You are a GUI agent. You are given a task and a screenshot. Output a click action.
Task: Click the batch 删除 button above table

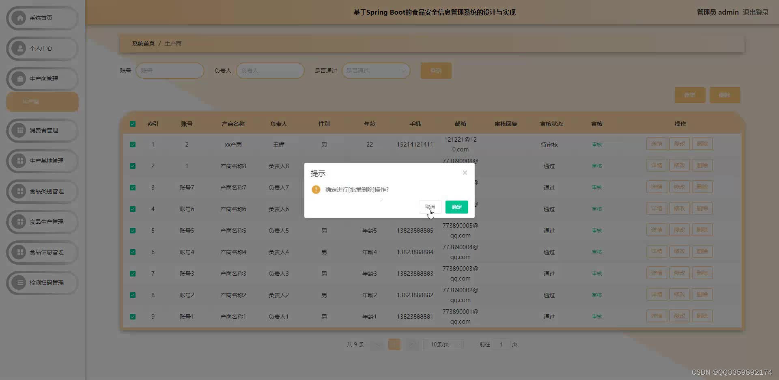click(725, 95)
